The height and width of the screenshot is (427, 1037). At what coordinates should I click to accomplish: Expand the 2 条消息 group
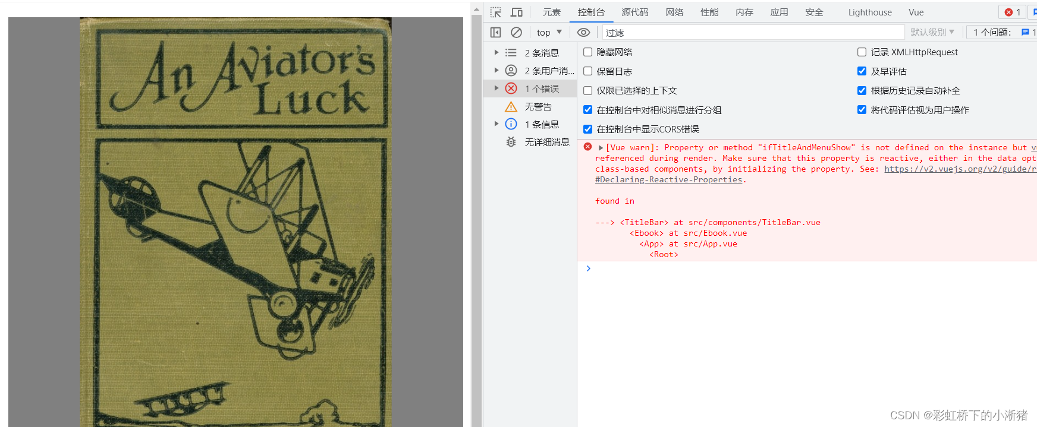pyautogui.click(x=496, y=53)
